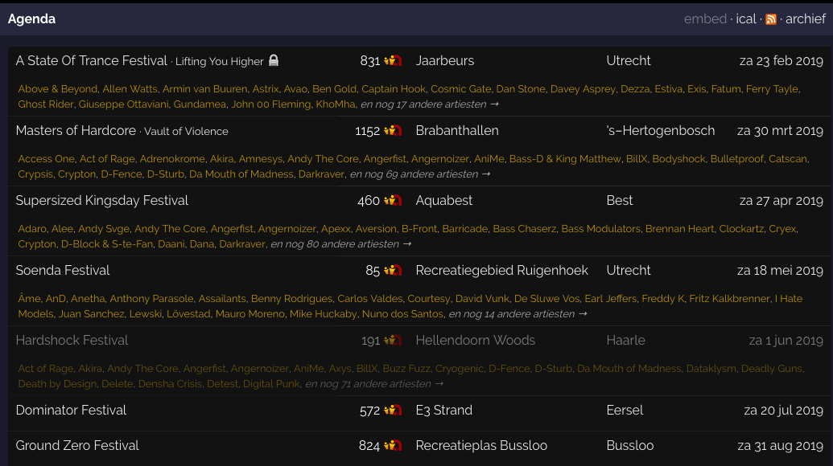
Task: Open the 's-Hertogenbosch city link
Action: (660, 131)
